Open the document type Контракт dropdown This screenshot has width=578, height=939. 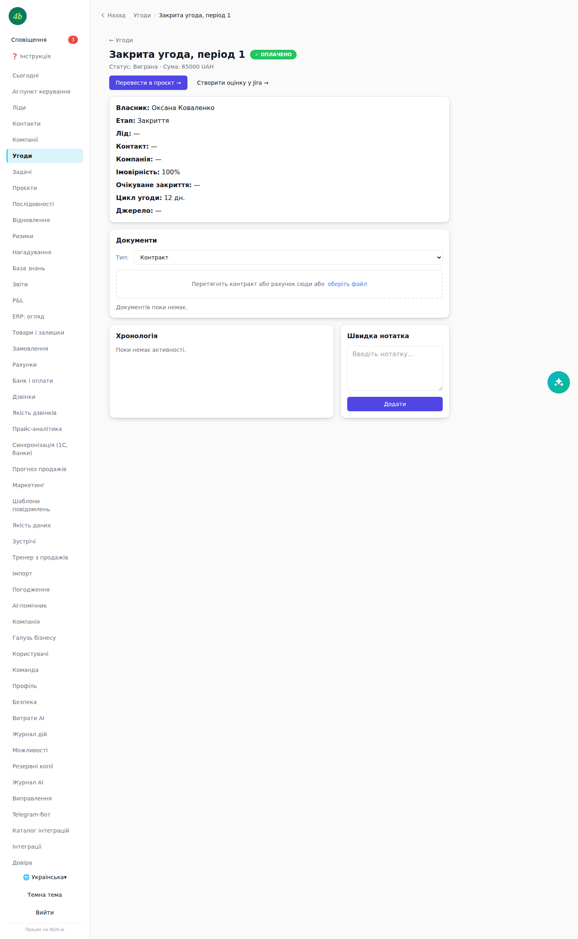pyautogui.click(x=288, y=257)
